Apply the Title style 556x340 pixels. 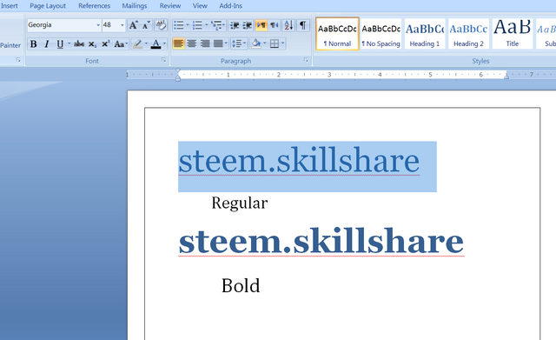[x=512, y=34]
